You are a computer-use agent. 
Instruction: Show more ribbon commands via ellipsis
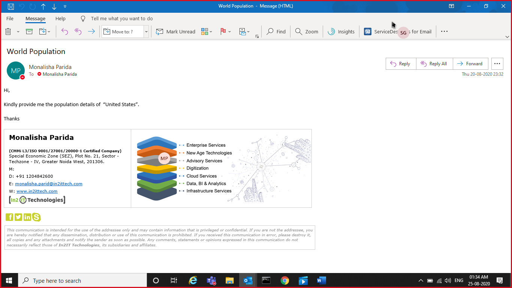click(x=444, y=31)
